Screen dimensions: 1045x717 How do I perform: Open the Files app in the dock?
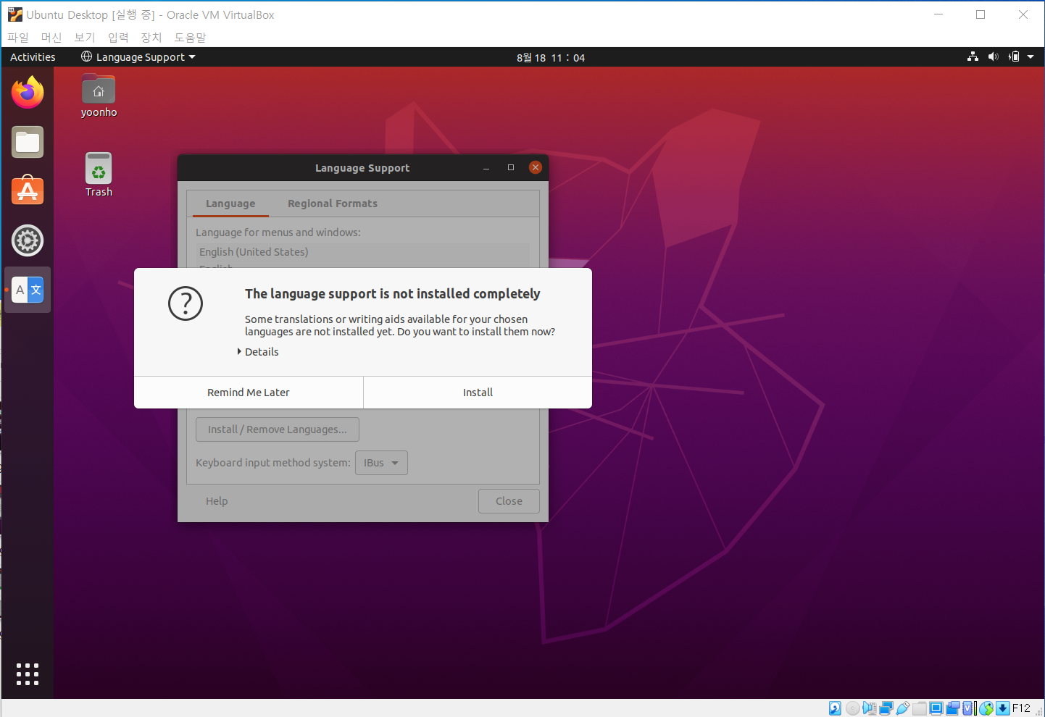tap(28, 142)
